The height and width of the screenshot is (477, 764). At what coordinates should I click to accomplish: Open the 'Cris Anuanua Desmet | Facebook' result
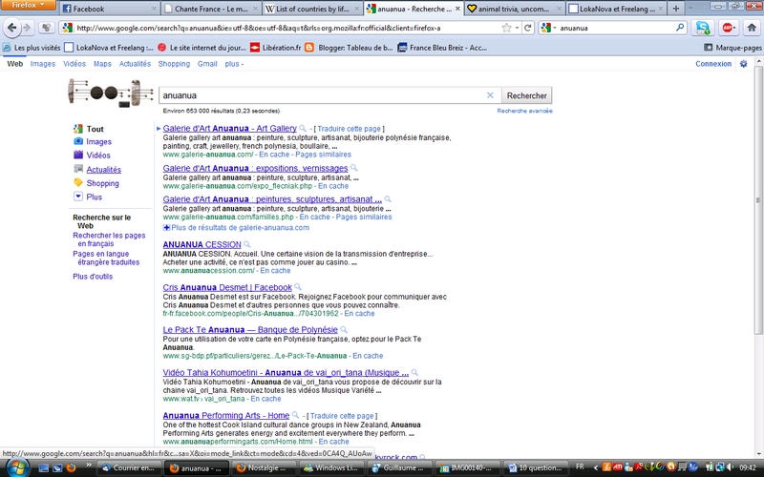tap(227, 287)
